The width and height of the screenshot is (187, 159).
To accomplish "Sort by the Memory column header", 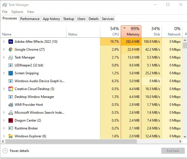I will tap(131, 32).
